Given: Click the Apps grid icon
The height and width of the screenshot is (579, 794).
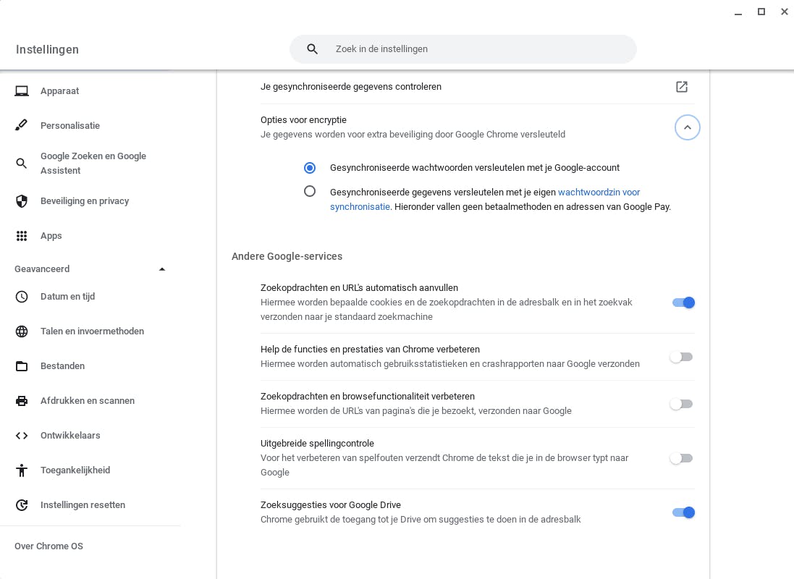Looking at the screenshot, I should (22, 236).
